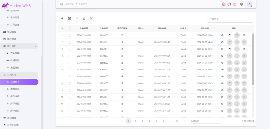Viewport: 270px width, 129px height.
Task: Collapse the 统计分析 sidebar group
Action: (35, 46)
